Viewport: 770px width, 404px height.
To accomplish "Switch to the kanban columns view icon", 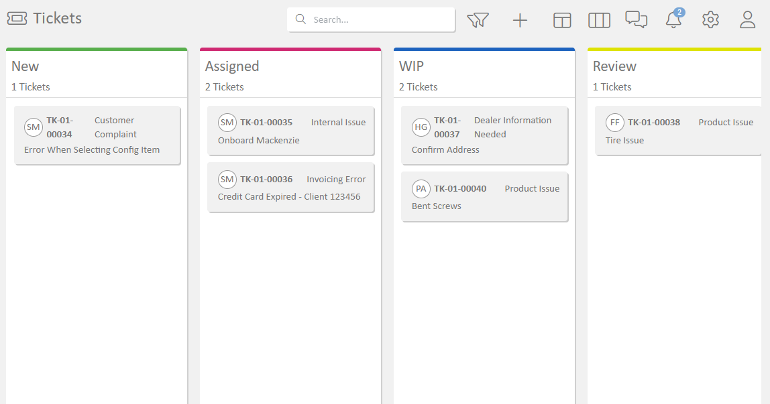I will pyautogui.click(x=599, y=20).
